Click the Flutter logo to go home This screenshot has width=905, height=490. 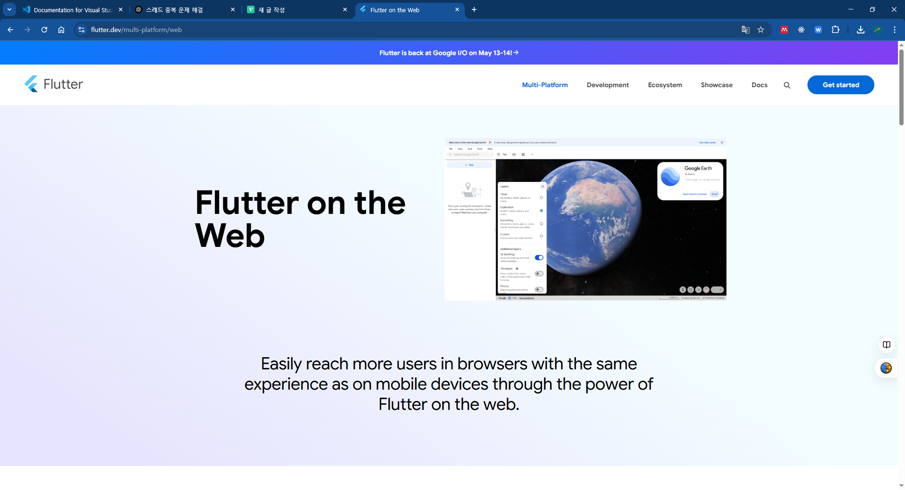pos(54,84)
